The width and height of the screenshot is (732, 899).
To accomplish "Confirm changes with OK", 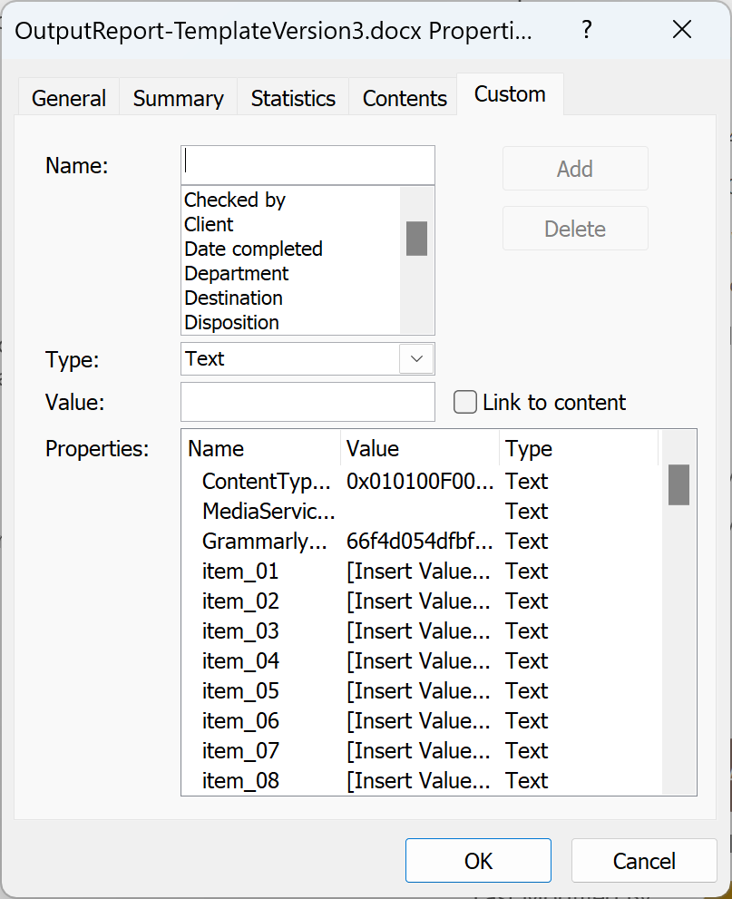I will [478, 860].
